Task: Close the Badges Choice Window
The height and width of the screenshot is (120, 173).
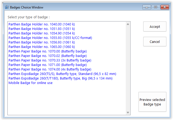Action: click(x=165, y=7)
